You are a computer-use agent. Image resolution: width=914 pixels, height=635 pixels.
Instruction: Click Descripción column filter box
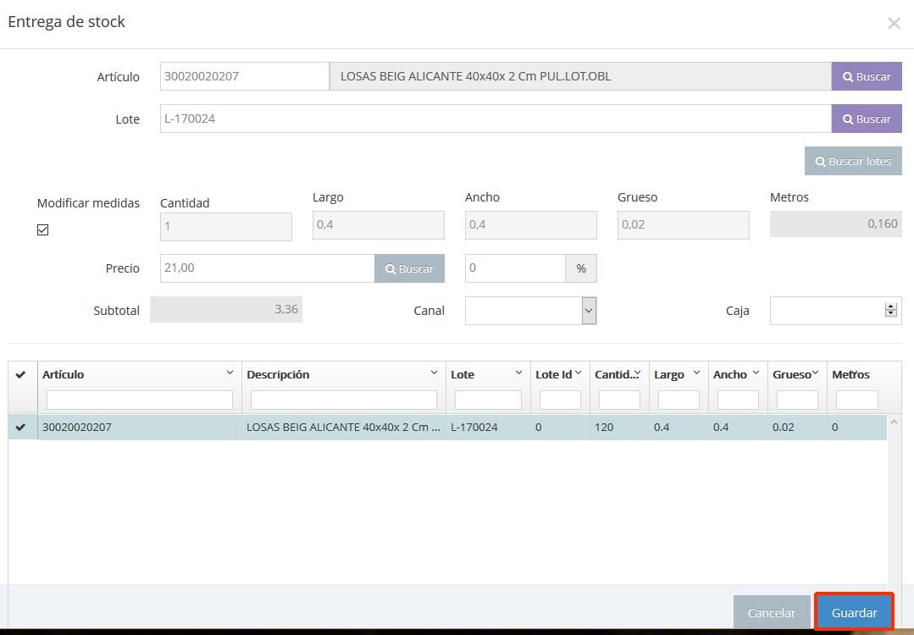tap(343, 400)
